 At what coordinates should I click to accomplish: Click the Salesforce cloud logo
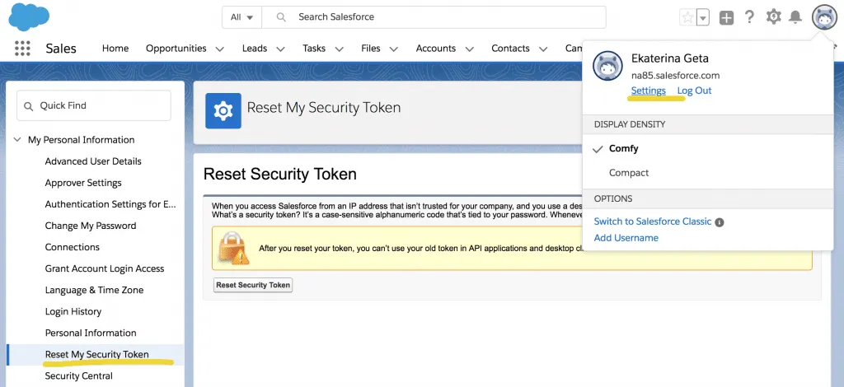tap(29, 16)
